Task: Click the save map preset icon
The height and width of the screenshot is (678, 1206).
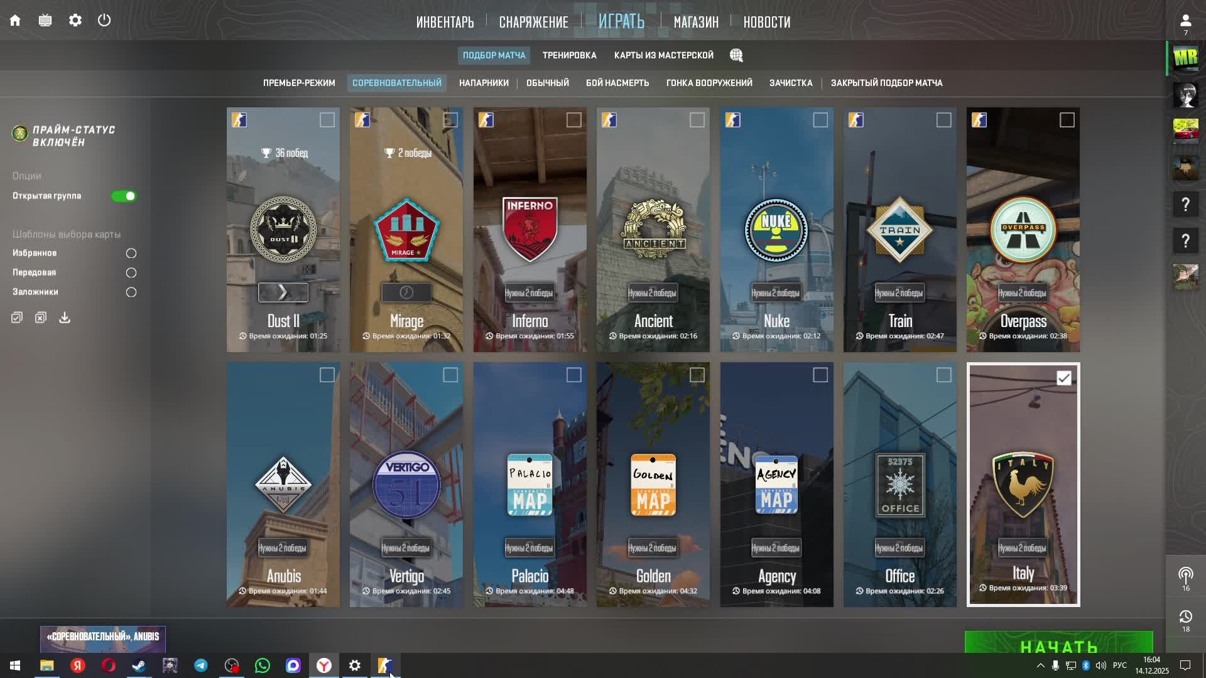Action: pyautogui.click(x=65, y=318)
